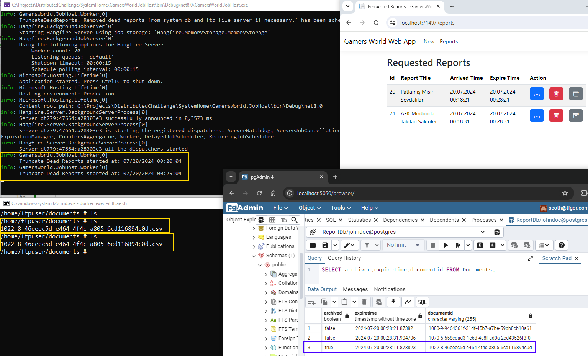Go back in the Requested Reports browser
588x356 pixels.
pos(349,23)
